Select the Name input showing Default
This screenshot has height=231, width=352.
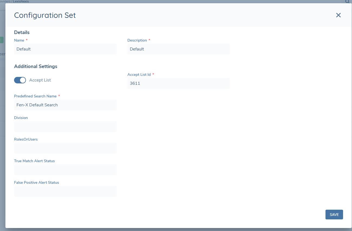[x=65, y=49]
